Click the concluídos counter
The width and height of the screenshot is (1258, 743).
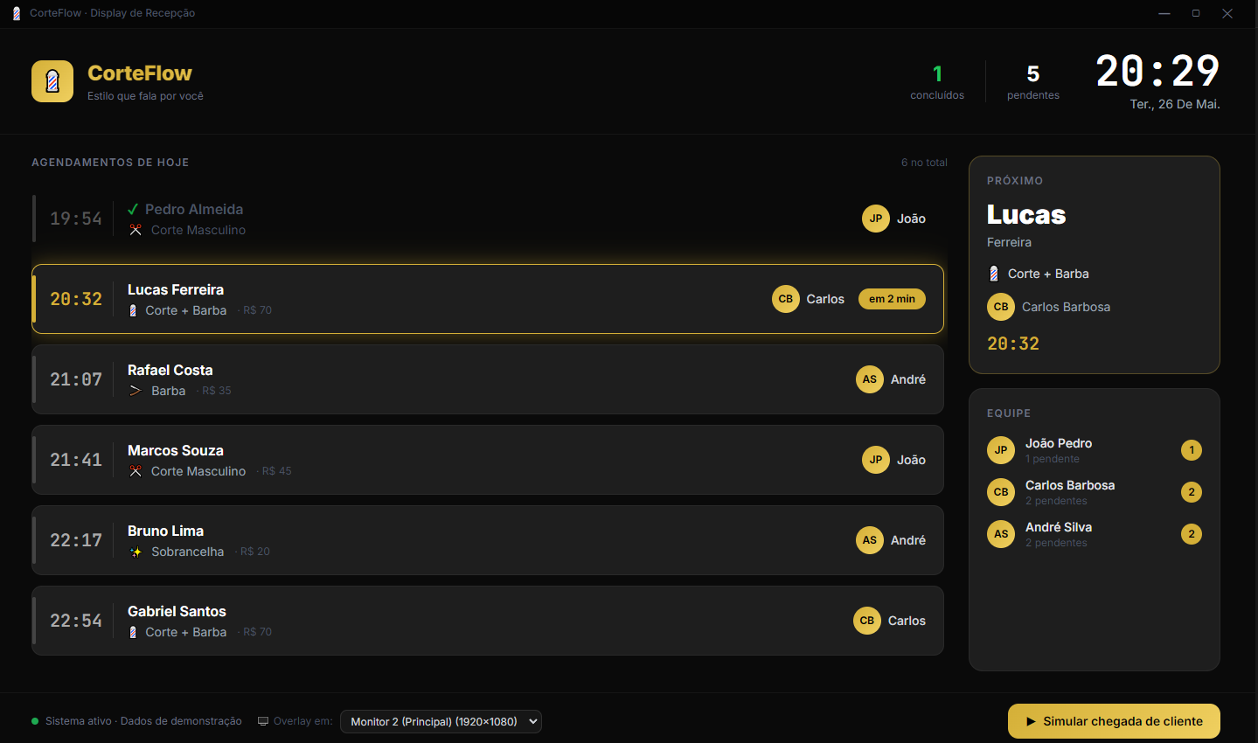coord(937,82)
